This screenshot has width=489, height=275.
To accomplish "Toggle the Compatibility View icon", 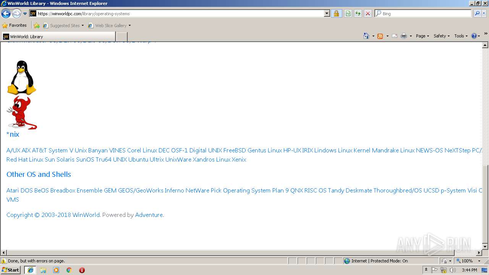I will (348, 13).
